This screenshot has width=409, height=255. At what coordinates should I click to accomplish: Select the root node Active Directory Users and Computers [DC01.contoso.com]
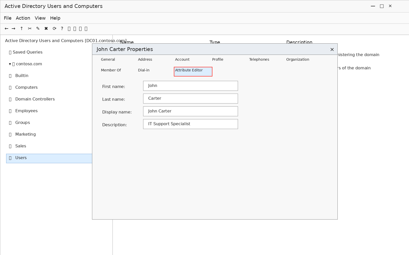coord(66,41)
